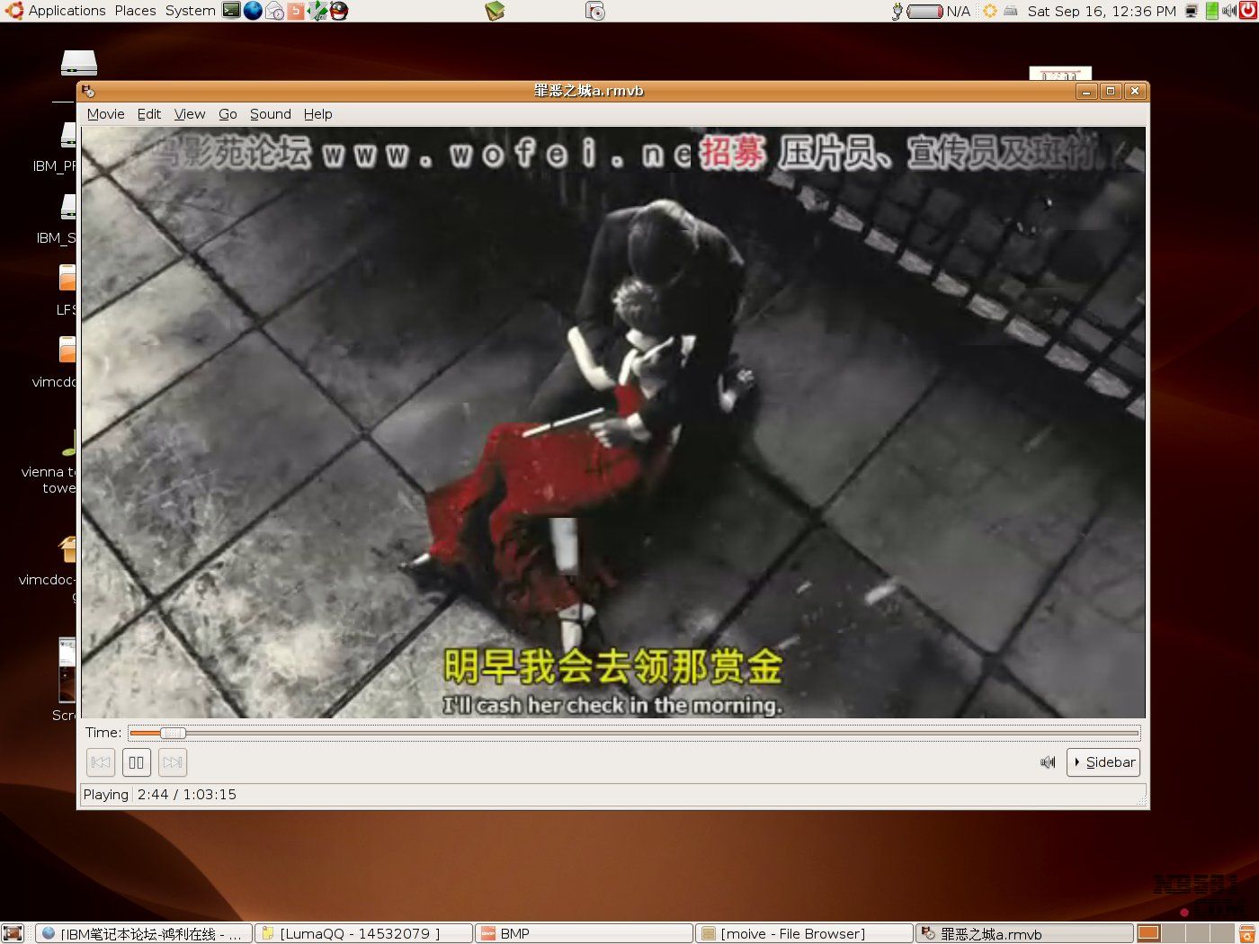Pause the movie playback
The image size is (1259, 944).
[x=137, y=762]
